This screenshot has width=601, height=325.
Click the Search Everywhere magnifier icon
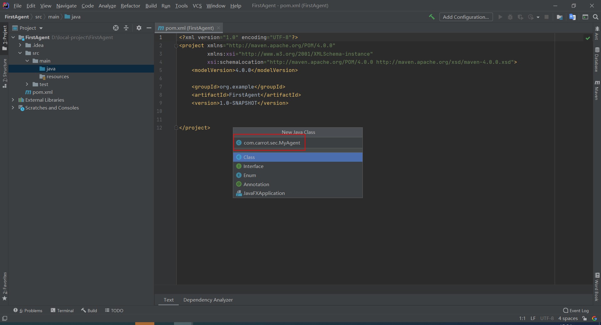tap(596, 17)
